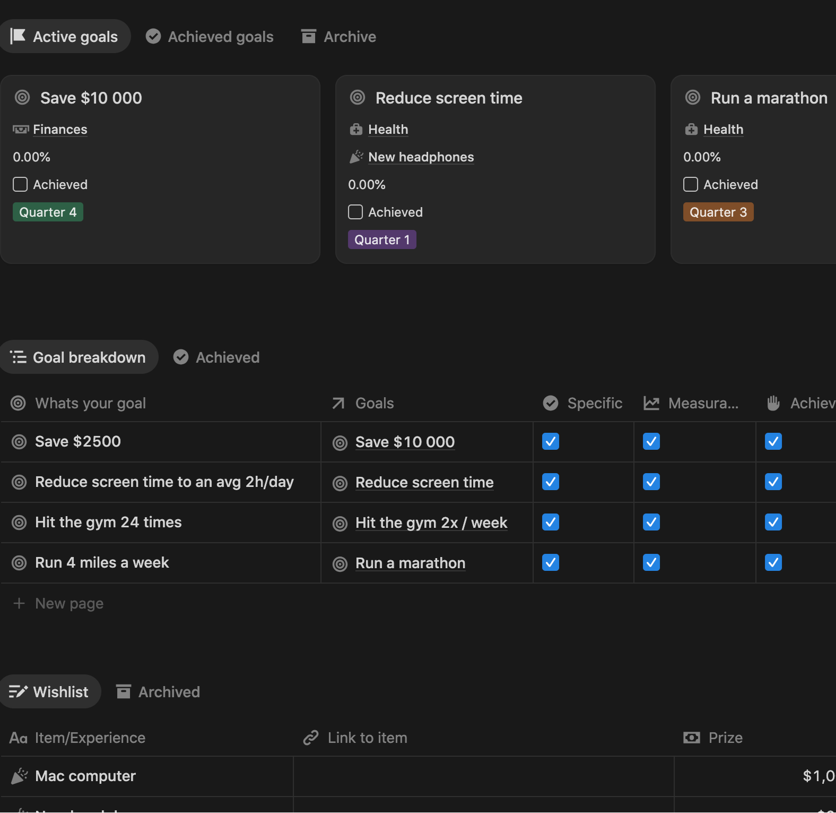Click the Prize column money icon
Screen dimensions: 836x813
point(692,738)
